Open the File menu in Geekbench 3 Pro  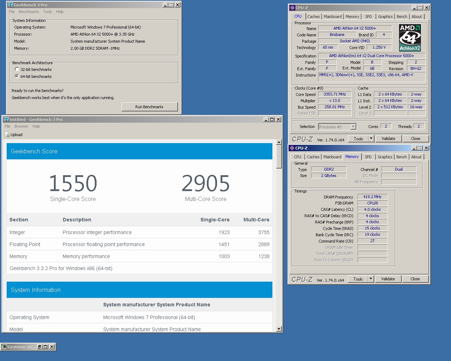(x=12, y=12)
